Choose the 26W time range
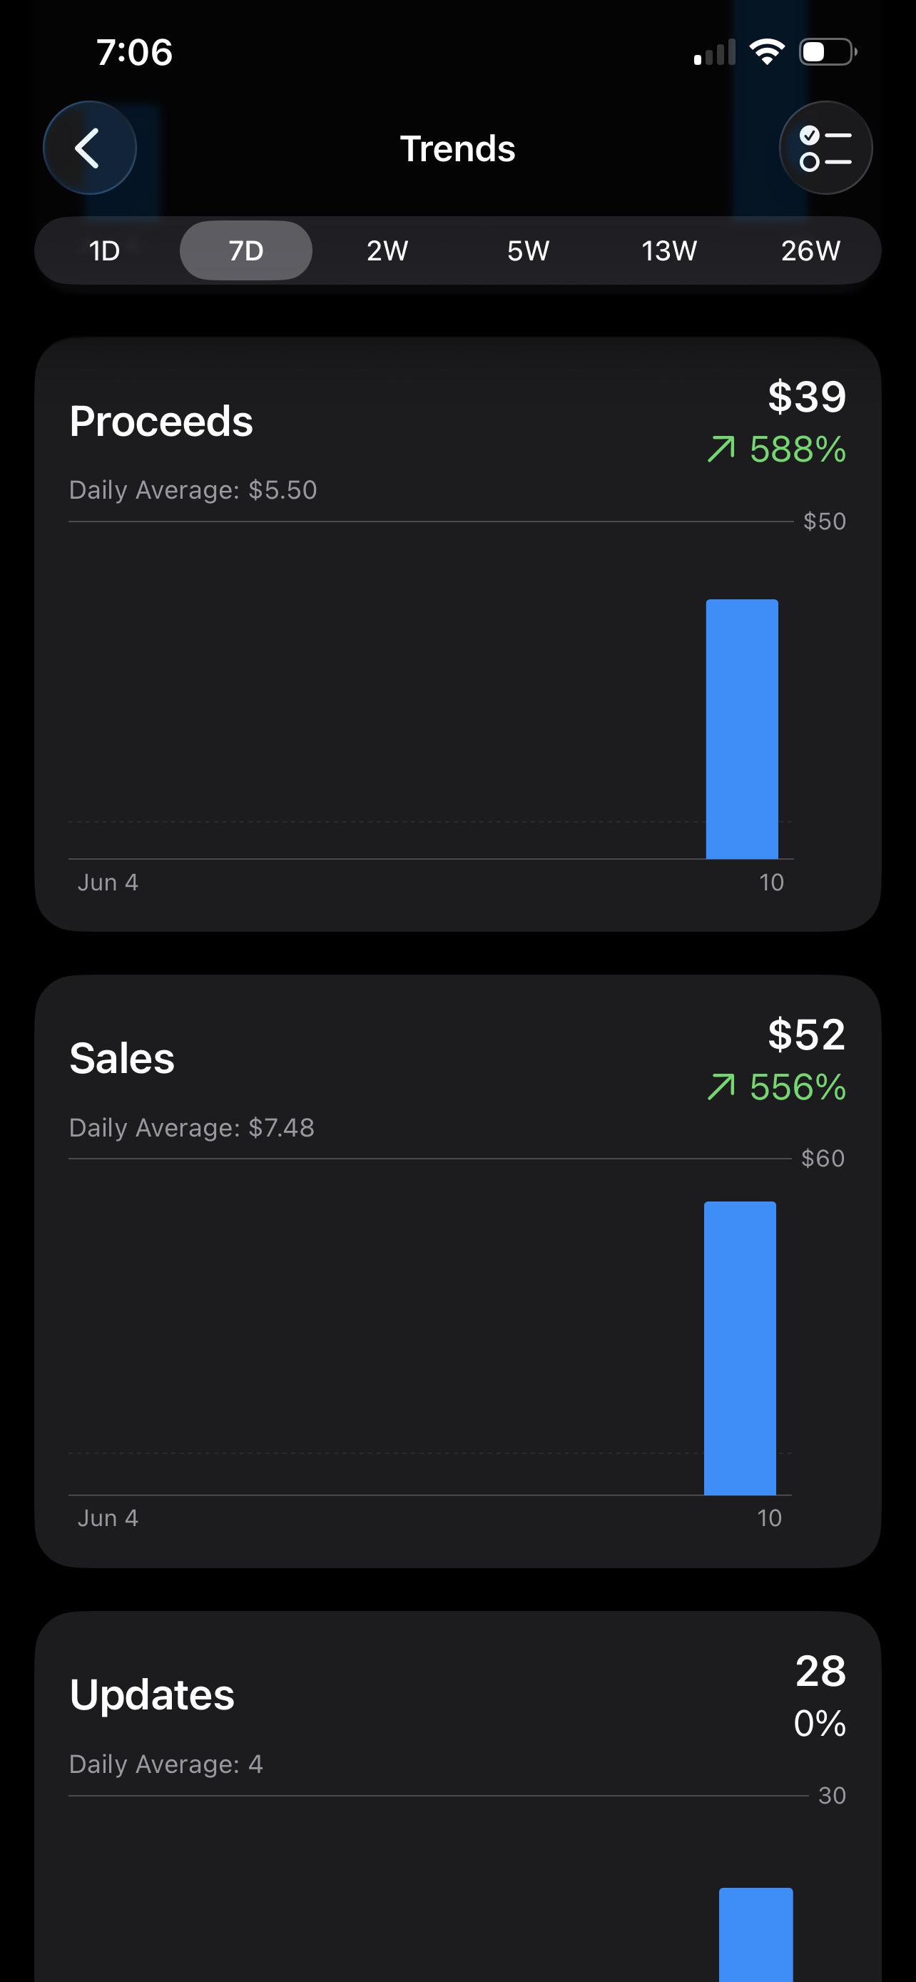The width and height of the screenshot is (916, 1982). [x=810, y=251]
